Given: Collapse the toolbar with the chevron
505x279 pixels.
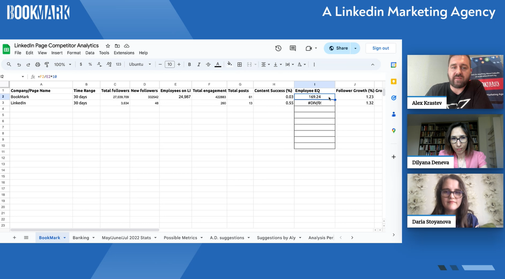Looking at the screenshot, I should (x=372, y=64).
